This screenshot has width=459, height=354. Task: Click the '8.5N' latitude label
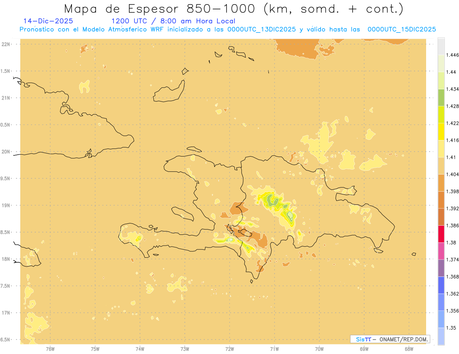point(6,232)
